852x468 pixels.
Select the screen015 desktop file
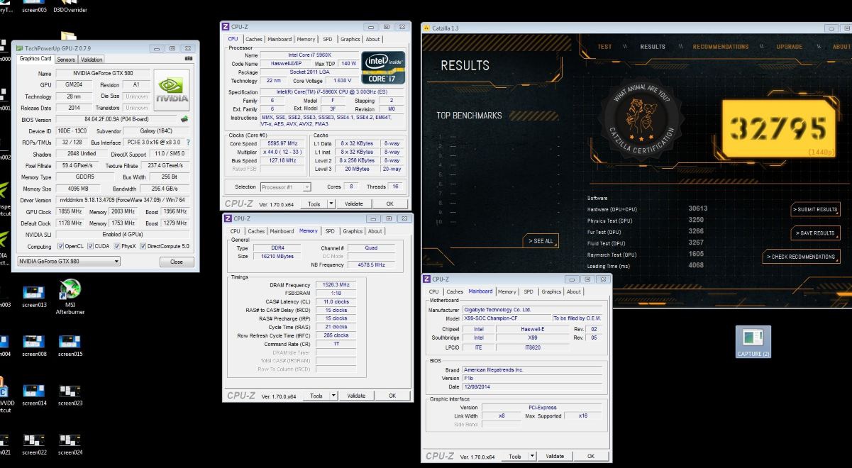(x=70, y=345)
